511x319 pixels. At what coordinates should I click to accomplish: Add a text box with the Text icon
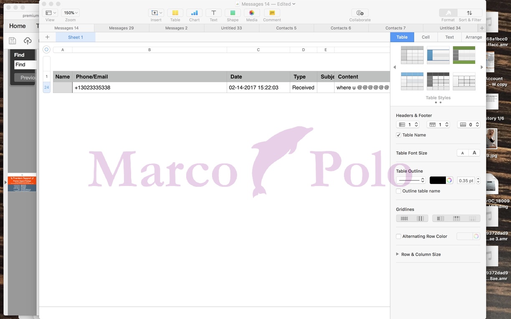(213, 13)
